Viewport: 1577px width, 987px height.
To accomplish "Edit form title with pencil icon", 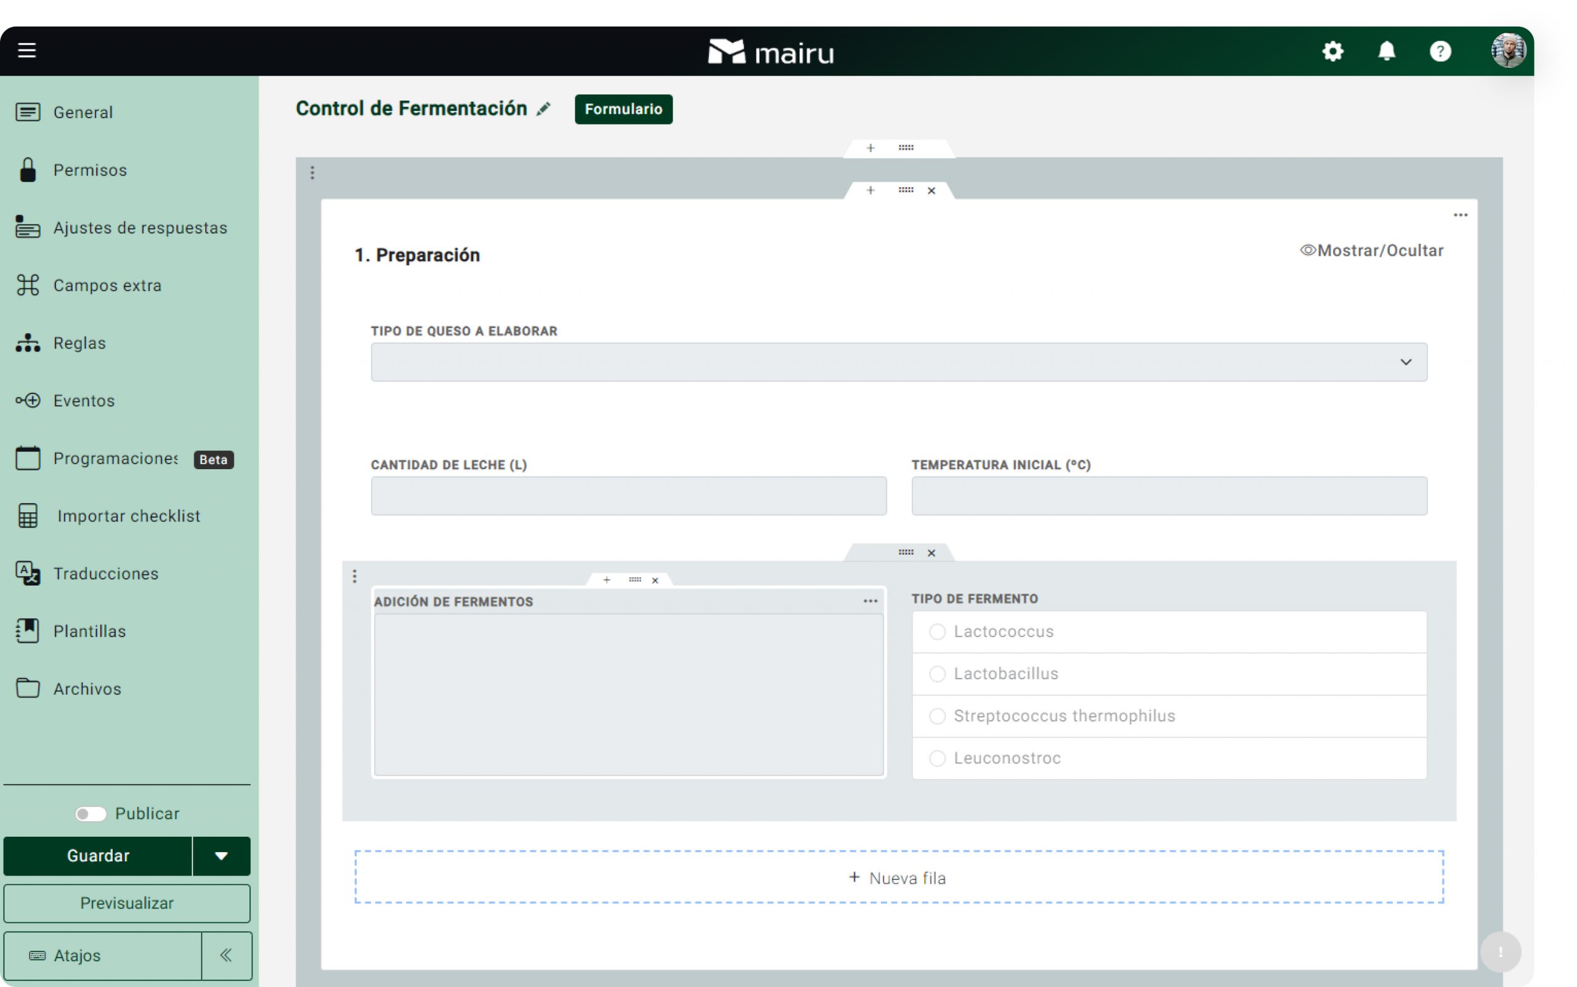I will tap(543, 109).
